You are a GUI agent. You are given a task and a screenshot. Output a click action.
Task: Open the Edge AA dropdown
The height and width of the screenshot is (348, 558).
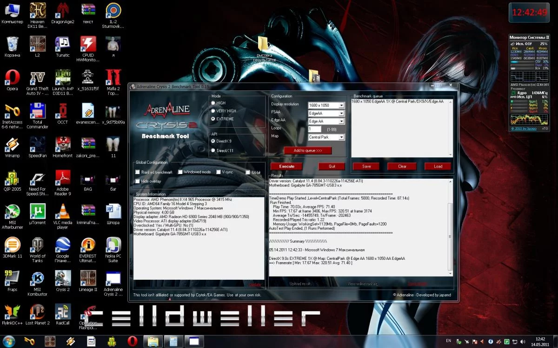326,121
